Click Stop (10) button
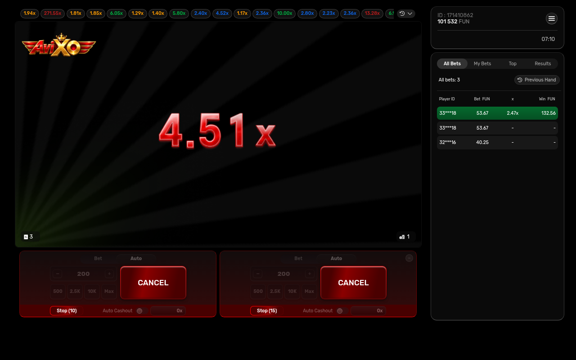Screen dimensions: 576x360 point(67,311)
